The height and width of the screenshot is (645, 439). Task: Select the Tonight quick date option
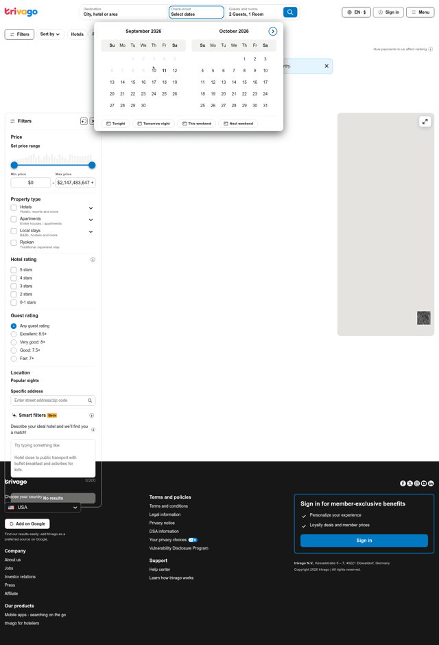click(115, 124)
